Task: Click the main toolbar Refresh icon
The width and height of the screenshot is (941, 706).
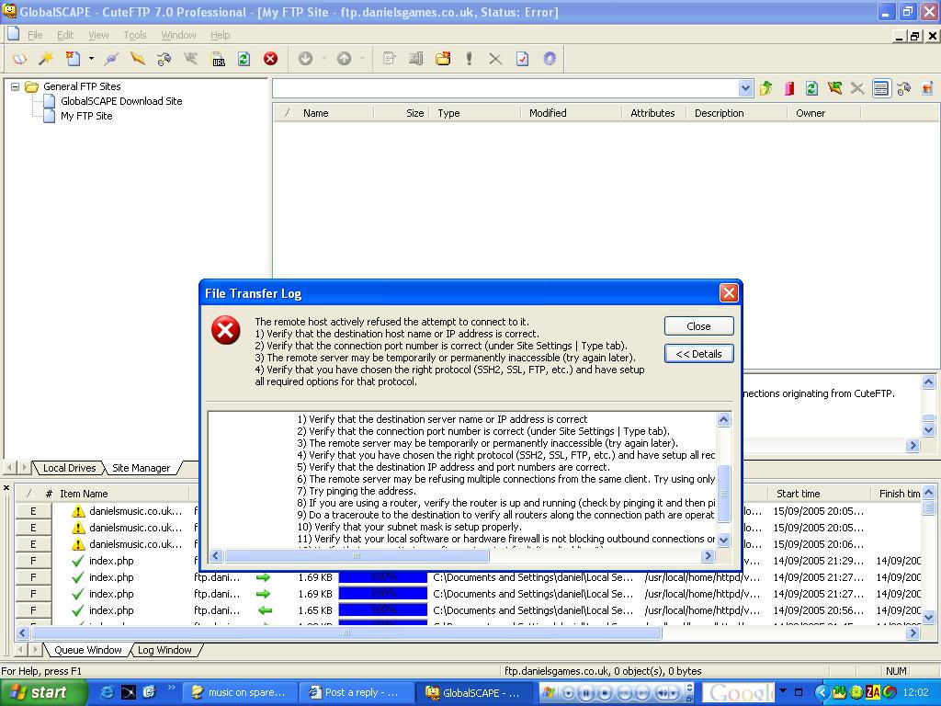Action: tap(244, 59)
